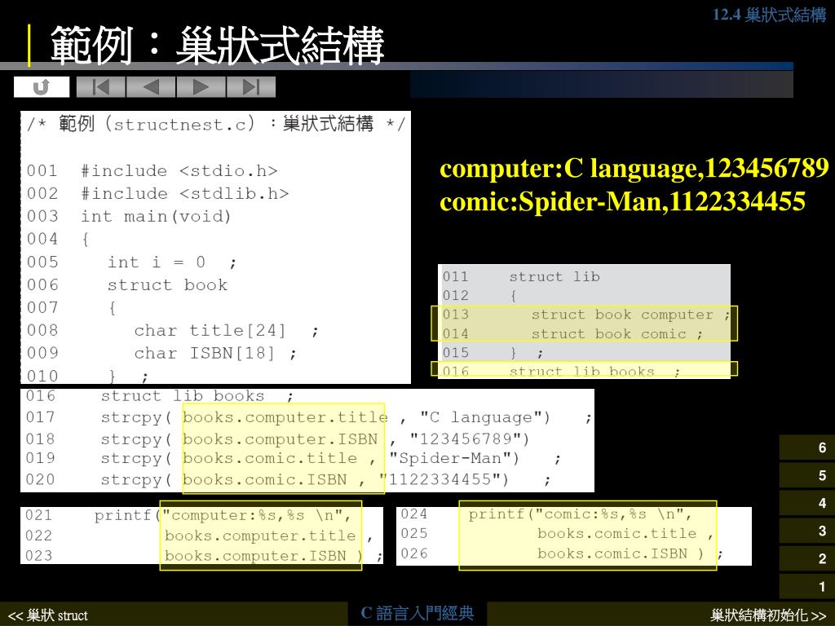
Task: Click code line '#include <stdio.h>'
Action: [179, 171]
